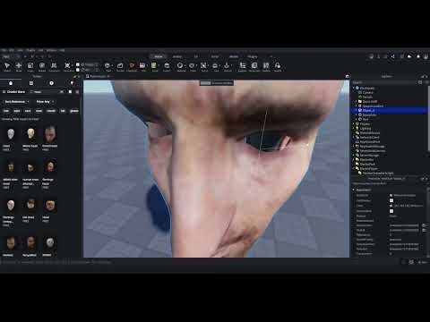The width and height of the screenshot is (430, 322).
Task: Open the Toolbox lightbulb tab
Action: [72, 83]
